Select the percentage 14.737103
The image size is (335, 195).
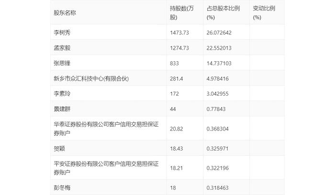pos(219,64)
